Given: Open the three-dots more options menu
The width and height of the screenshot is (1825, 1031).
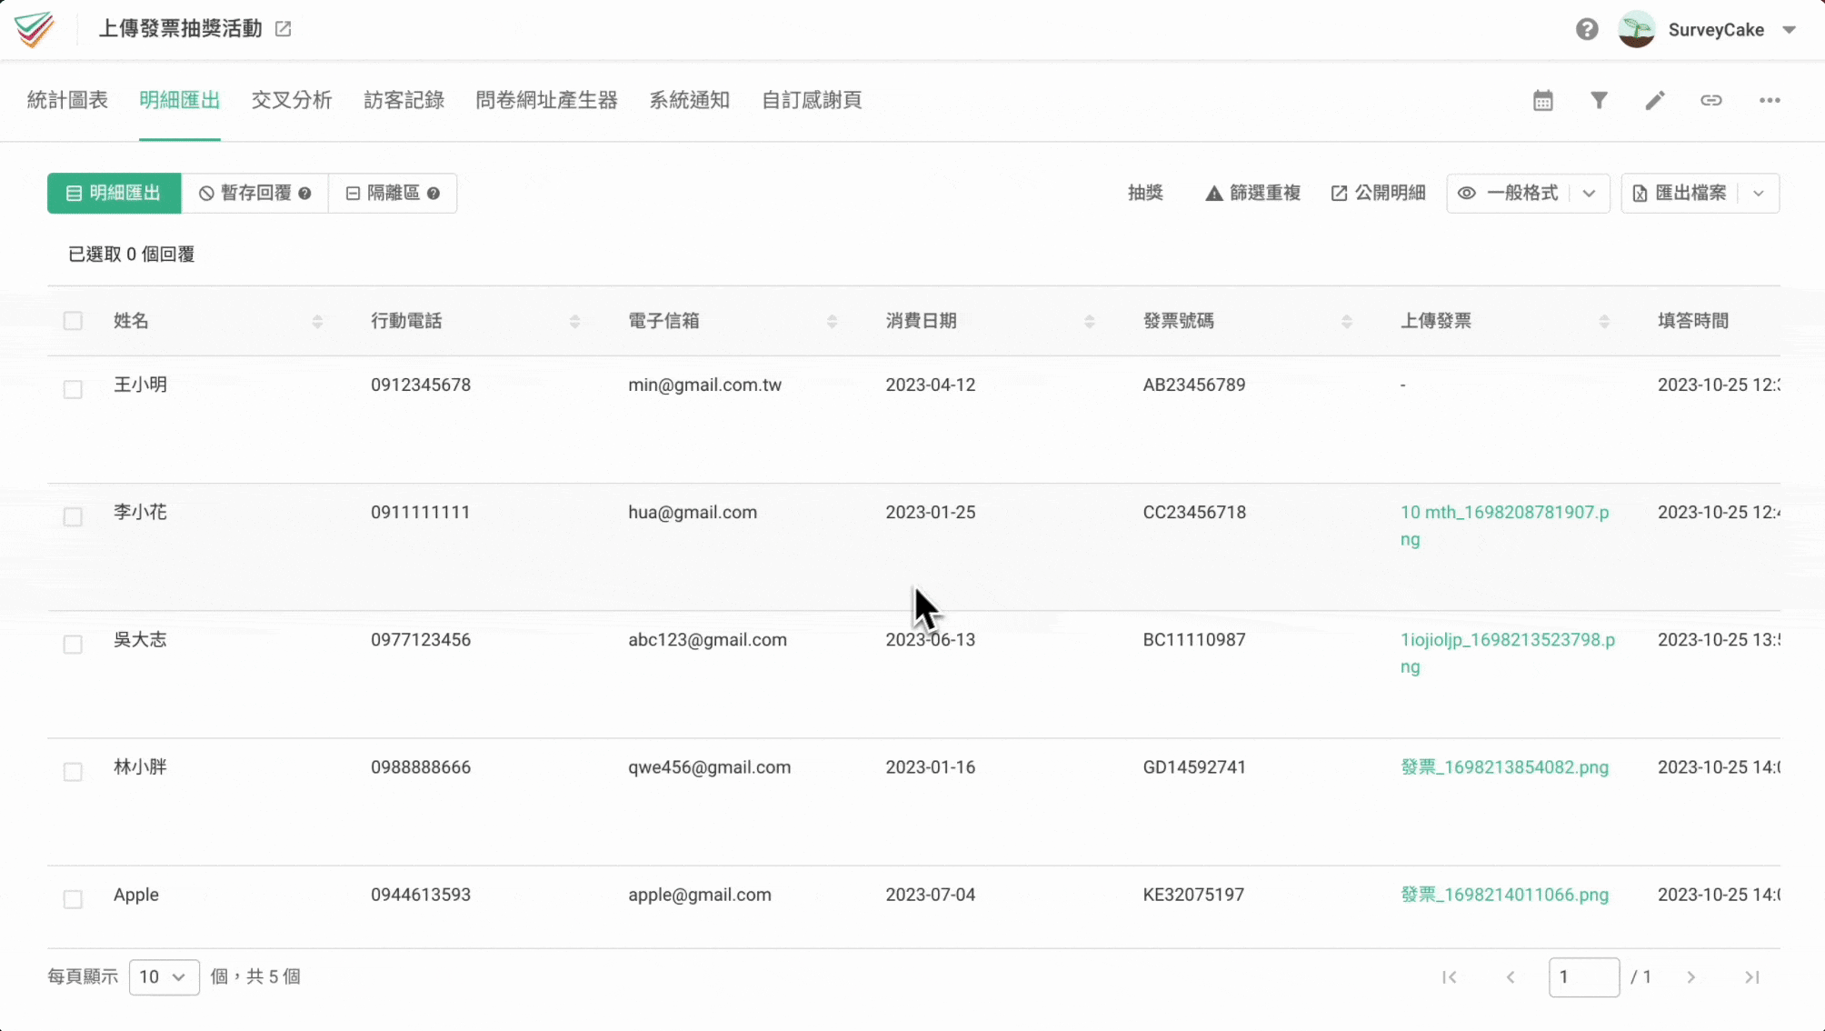Looking at the screenshot, I should point(1769,100).
